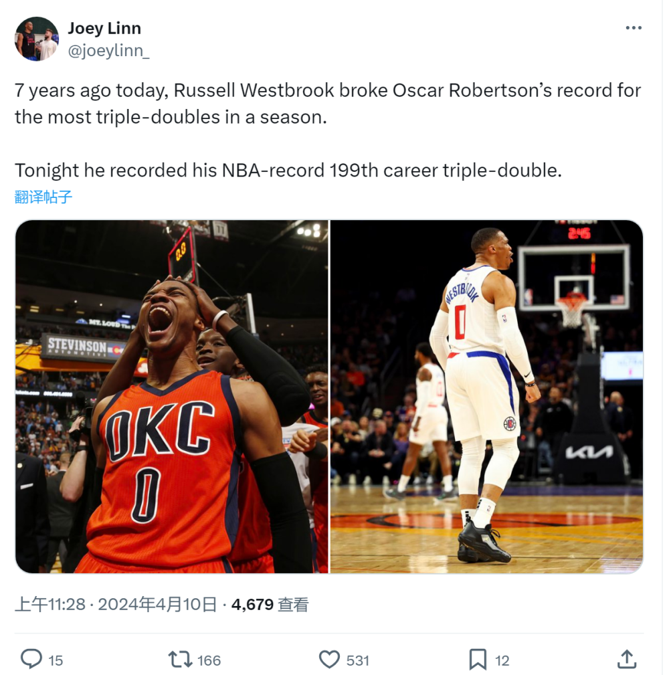The width and height of the screenshot is (669, 675).
Task: Click the 上午11:28 timestamp link
Action: (x=50, y=604)
